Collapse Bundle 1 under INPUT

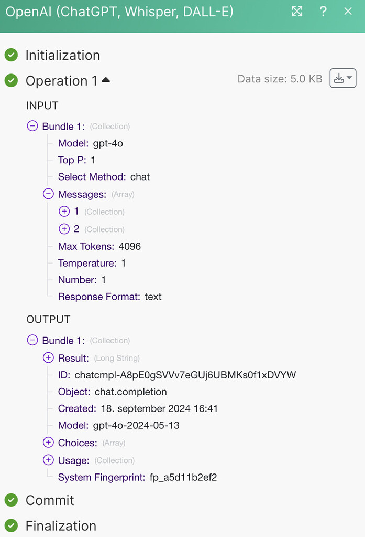point(32,126)
